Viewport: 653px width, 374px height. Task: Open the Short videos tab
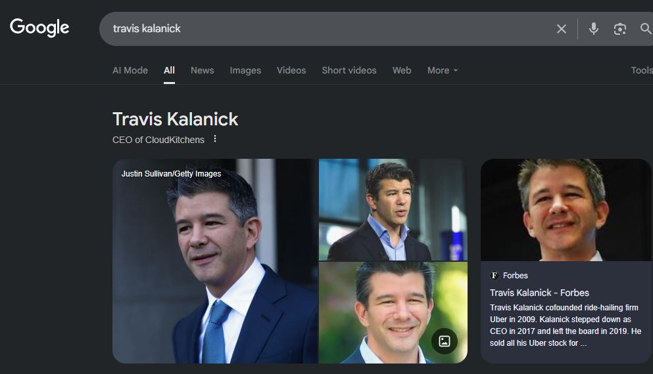point(349,70)
